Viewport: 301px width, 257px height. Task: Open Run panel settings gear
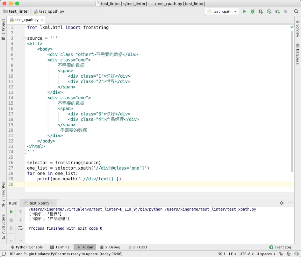pos(282,203)
